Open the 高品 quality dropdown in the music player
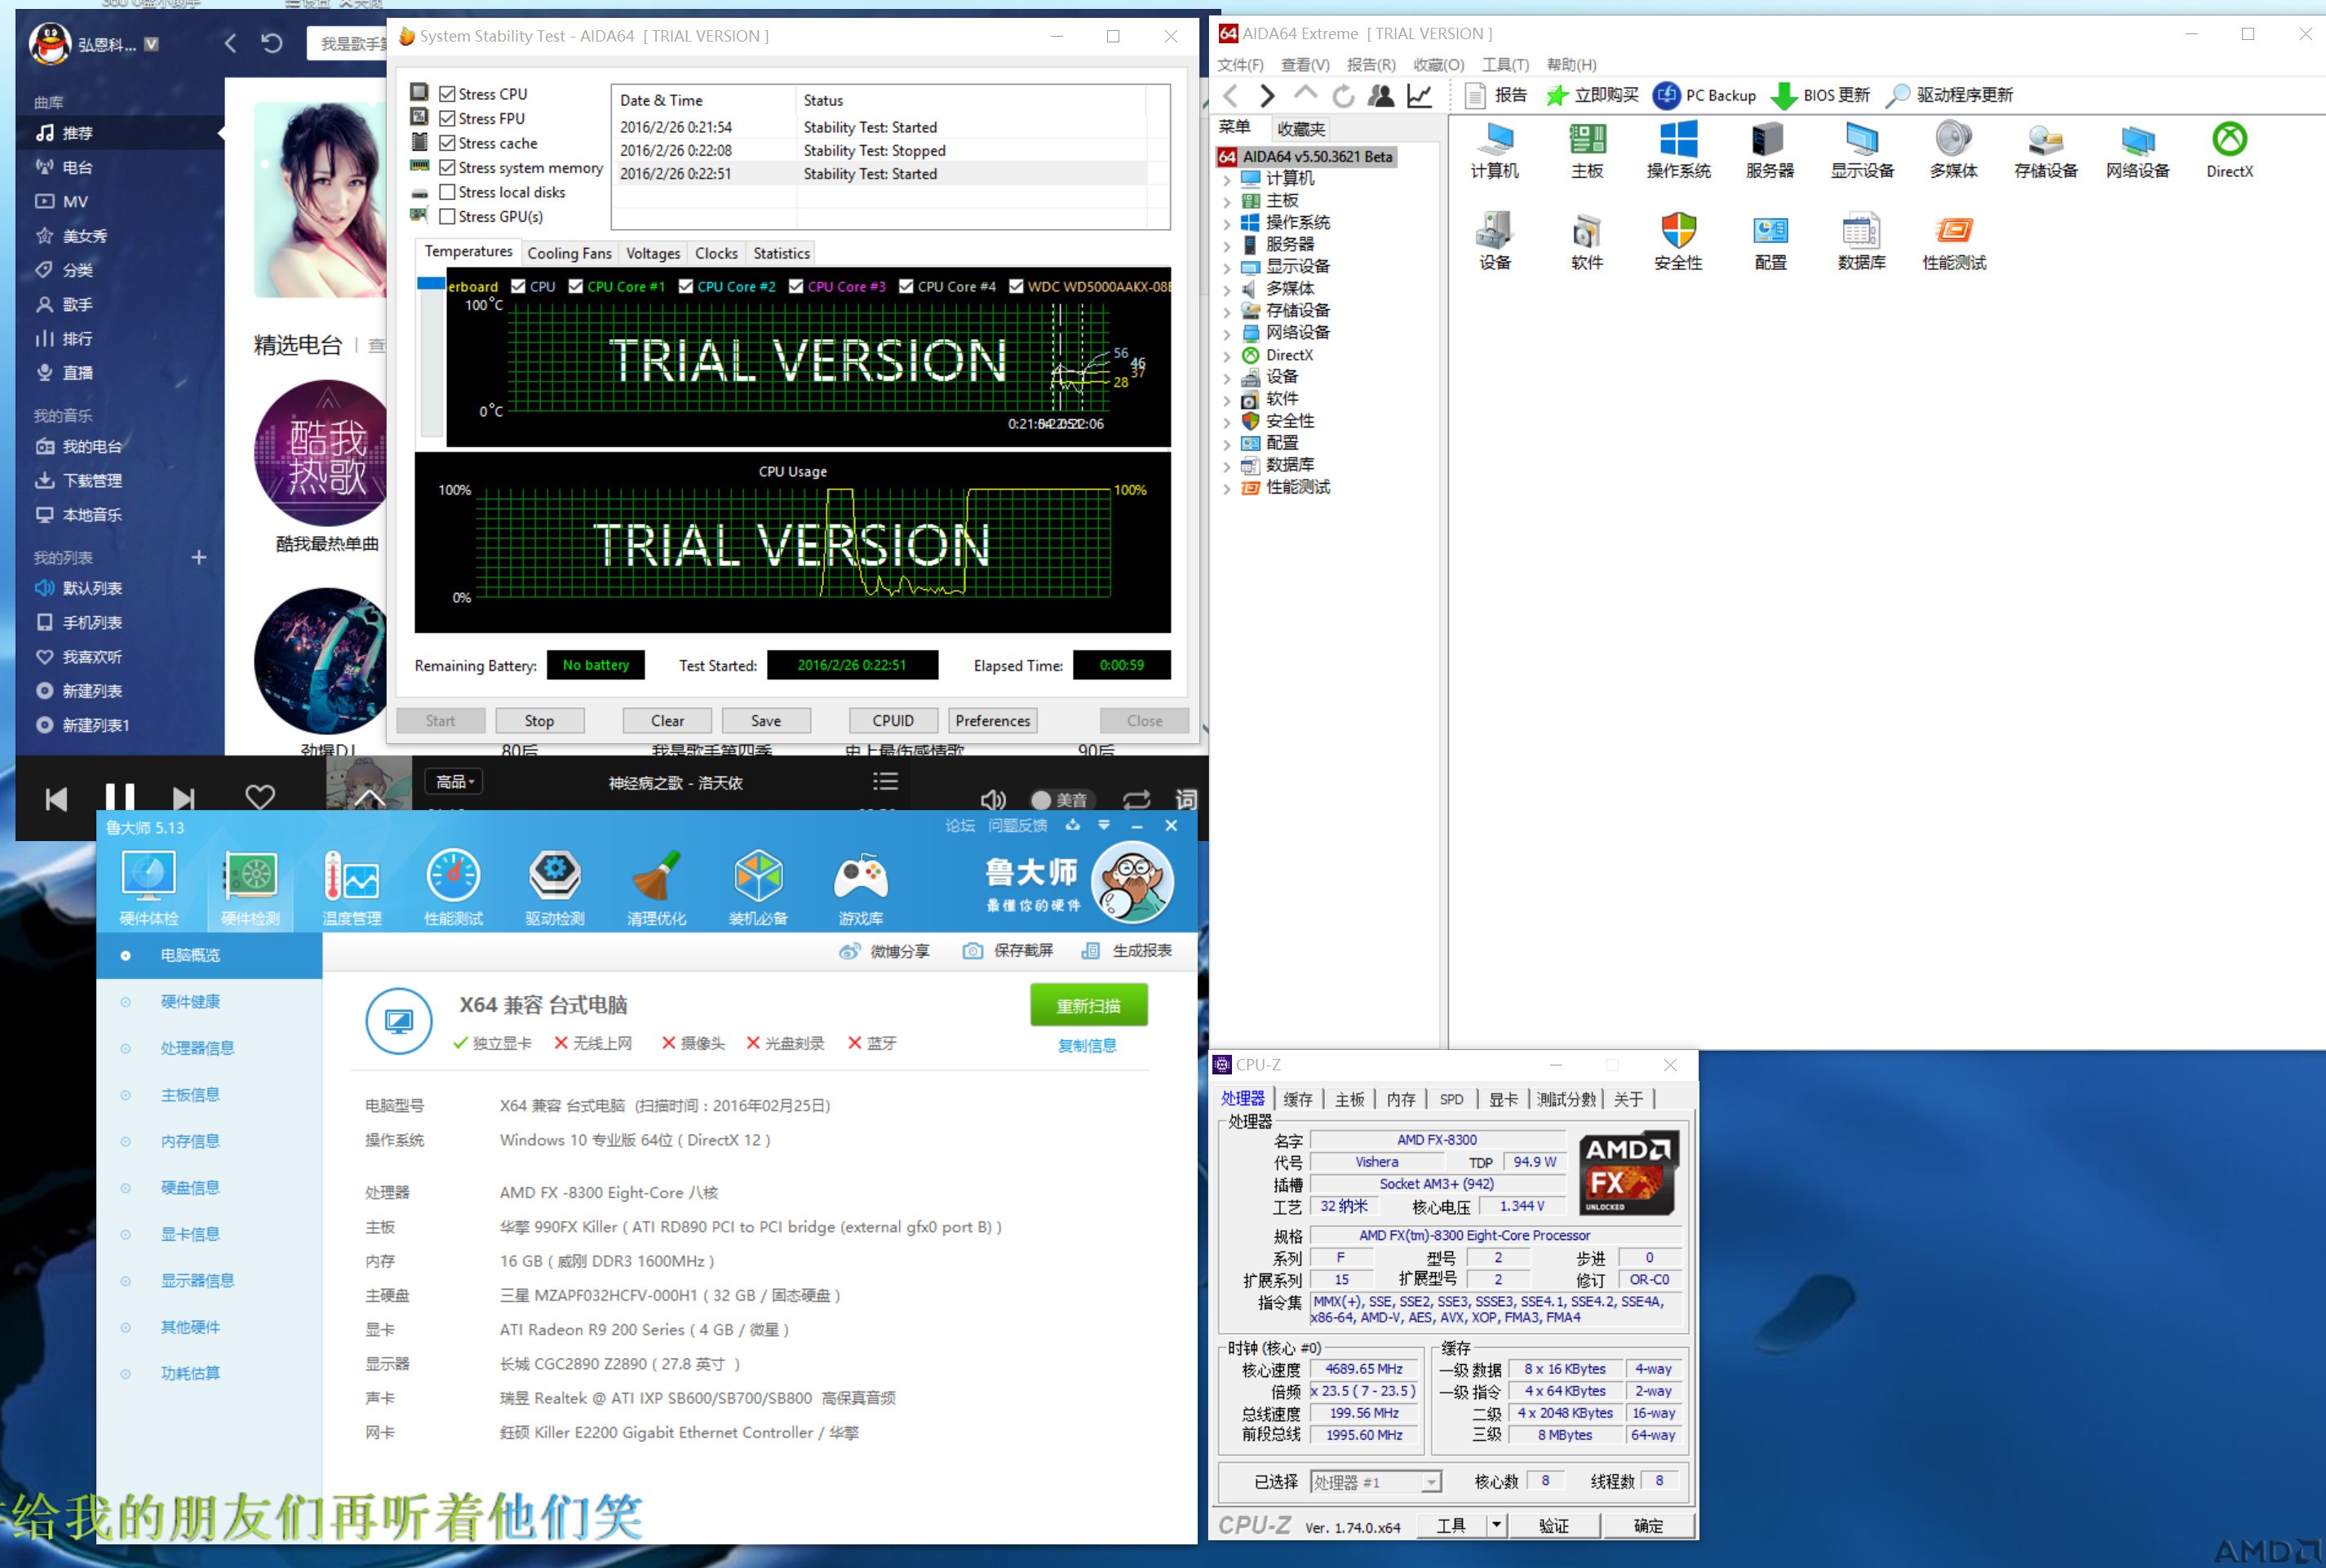Viewport: 2326px width, 1568px height. (x=454, y=782)
